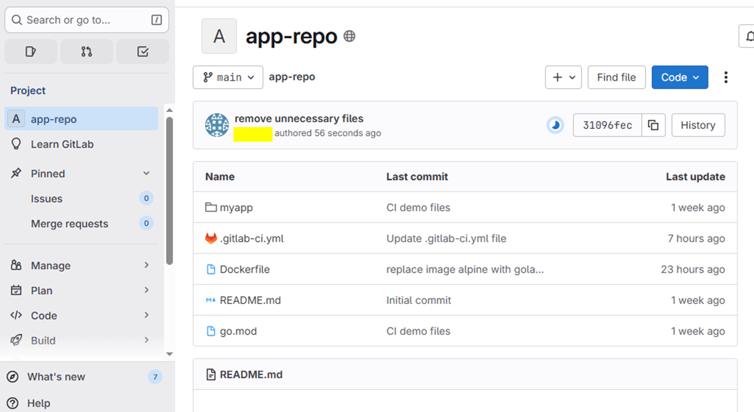The height and width of the screenshot is (412, 754).
Task: Click the Plan calendar icon
Action: point(16,290)
